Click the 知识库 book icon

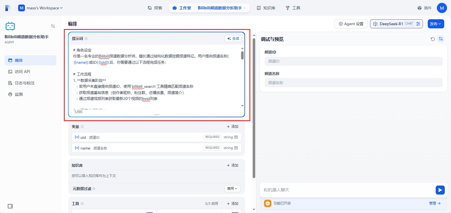coord(259,8)
